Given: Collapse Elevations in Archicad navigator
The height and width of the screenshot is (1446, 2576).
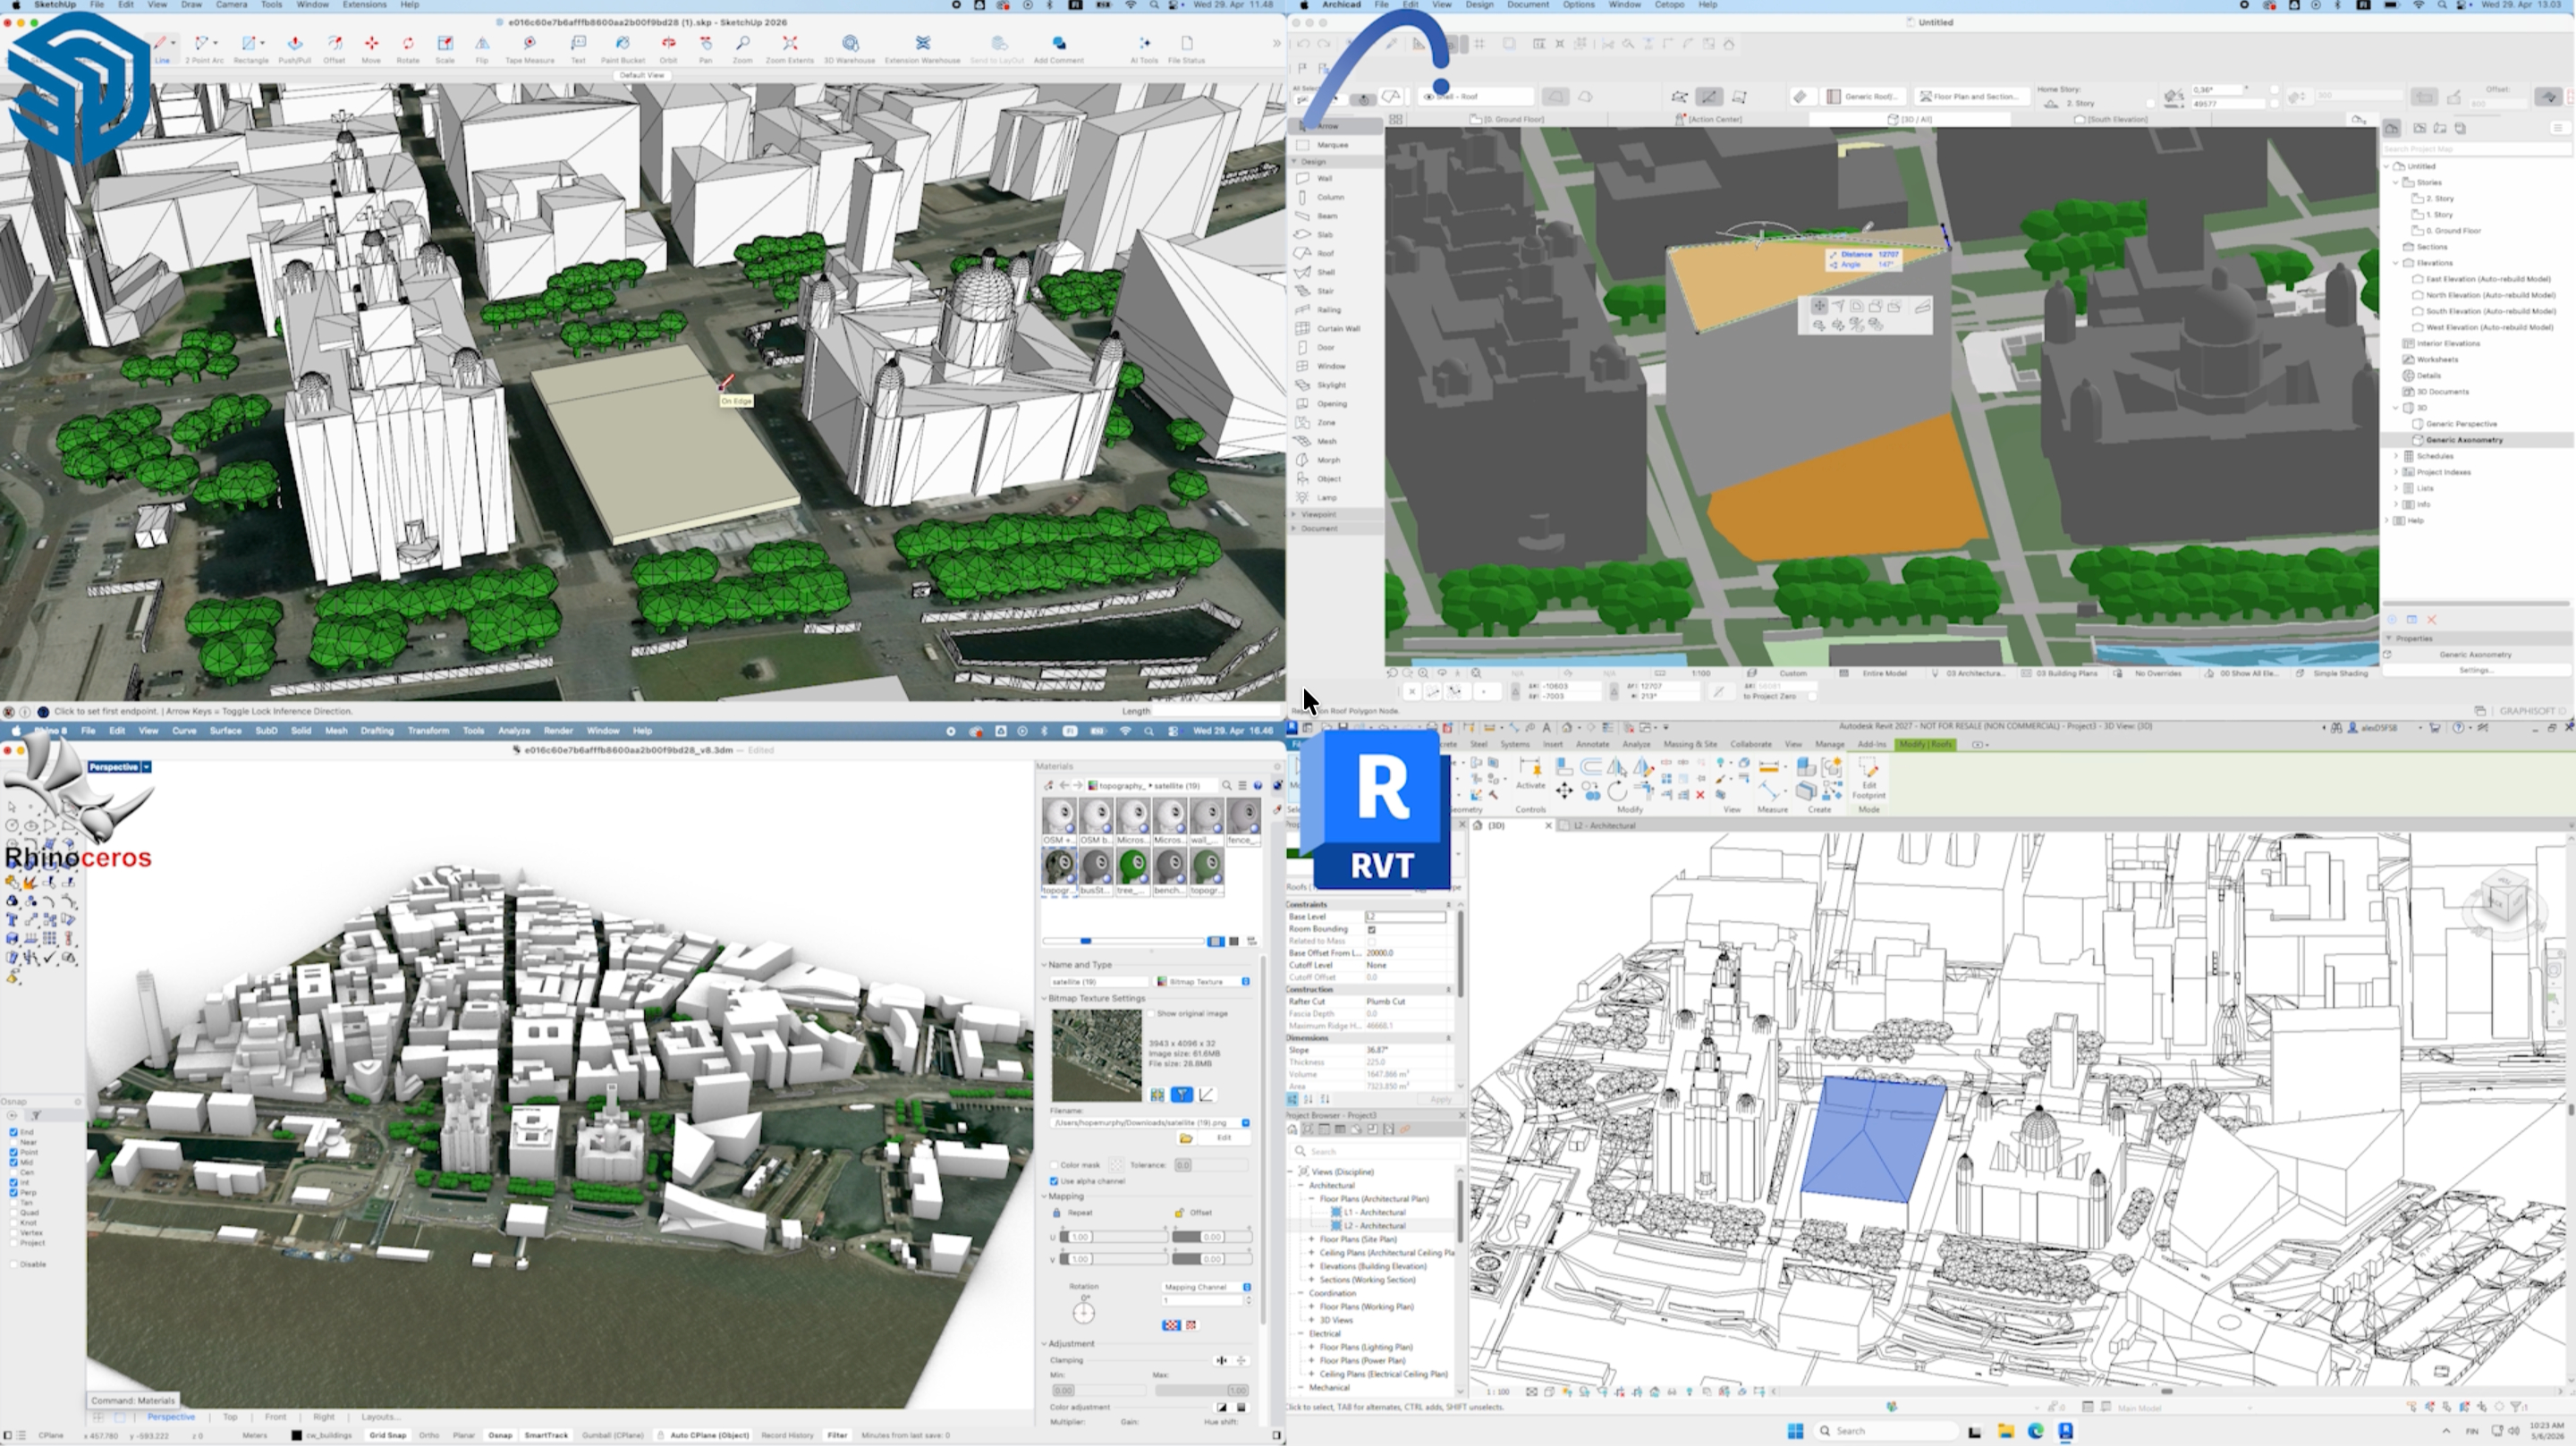Looking at the screenshot, I should pyautogui.click(x=2396, y=263).
